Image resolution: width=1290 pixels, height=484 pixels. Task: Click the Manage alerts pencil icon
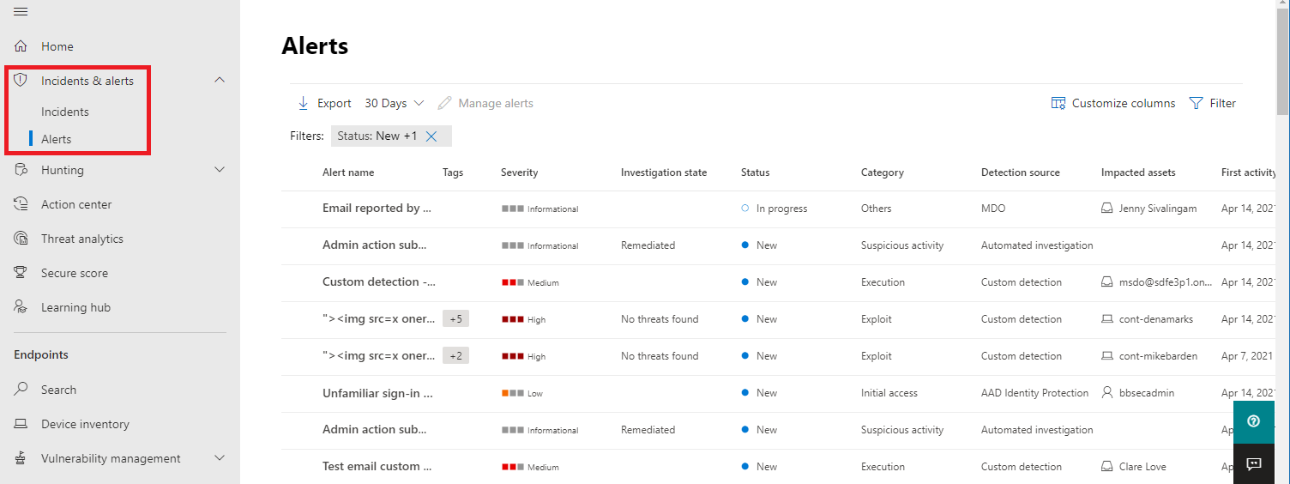444,103
